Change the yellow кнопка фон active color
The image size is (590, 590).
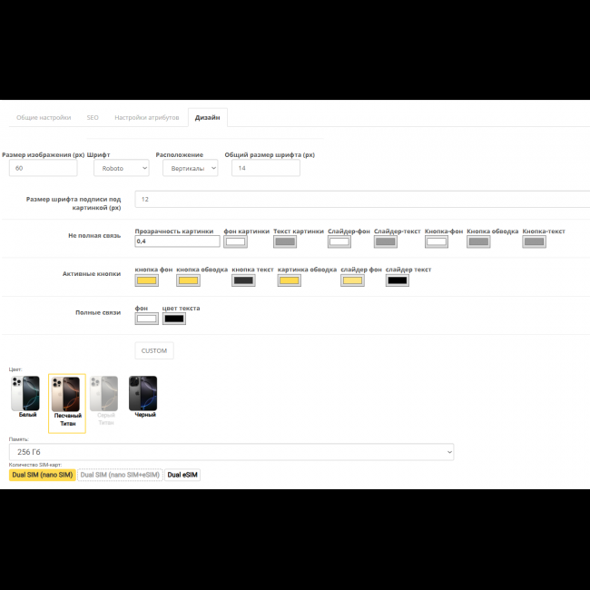point(145,280)
